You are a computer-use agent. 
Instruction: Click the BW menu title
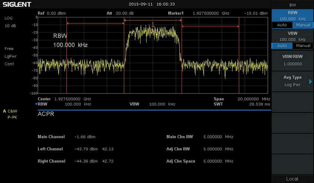click(292, 5)
